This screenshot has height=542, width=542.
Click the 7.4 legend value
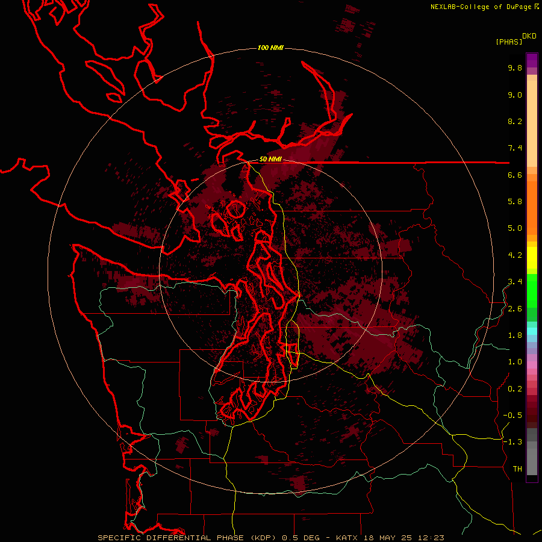(515, 148)
